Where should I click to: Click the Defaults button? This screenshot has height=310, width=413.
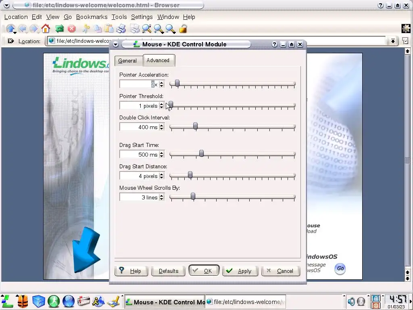pyautogui.click(x=168, y=271)
